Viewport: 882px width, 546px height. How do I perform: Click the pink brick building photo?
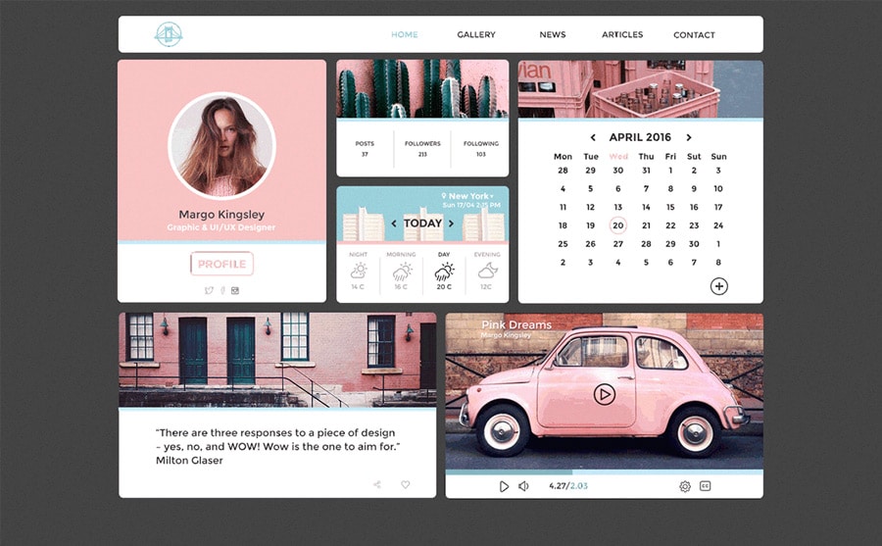pyautogui.click(x=277, y=360)
